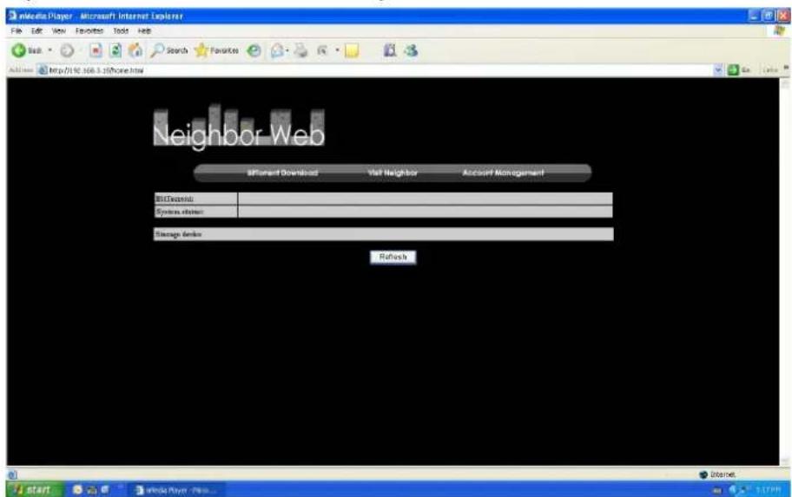The width and height of the screenshot is (792, 497).
Task: Open the BitTorrent Download nav link
Action: point(282,173)
